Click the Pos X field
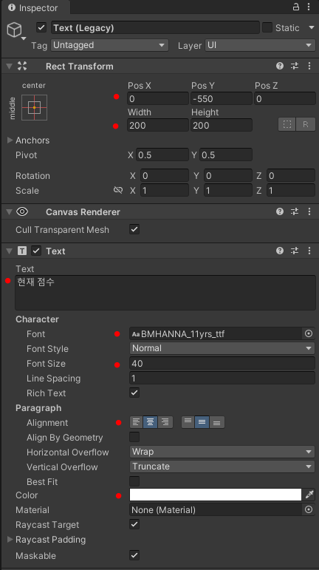Viewport: 319px width, 570px height. (158, 98)
